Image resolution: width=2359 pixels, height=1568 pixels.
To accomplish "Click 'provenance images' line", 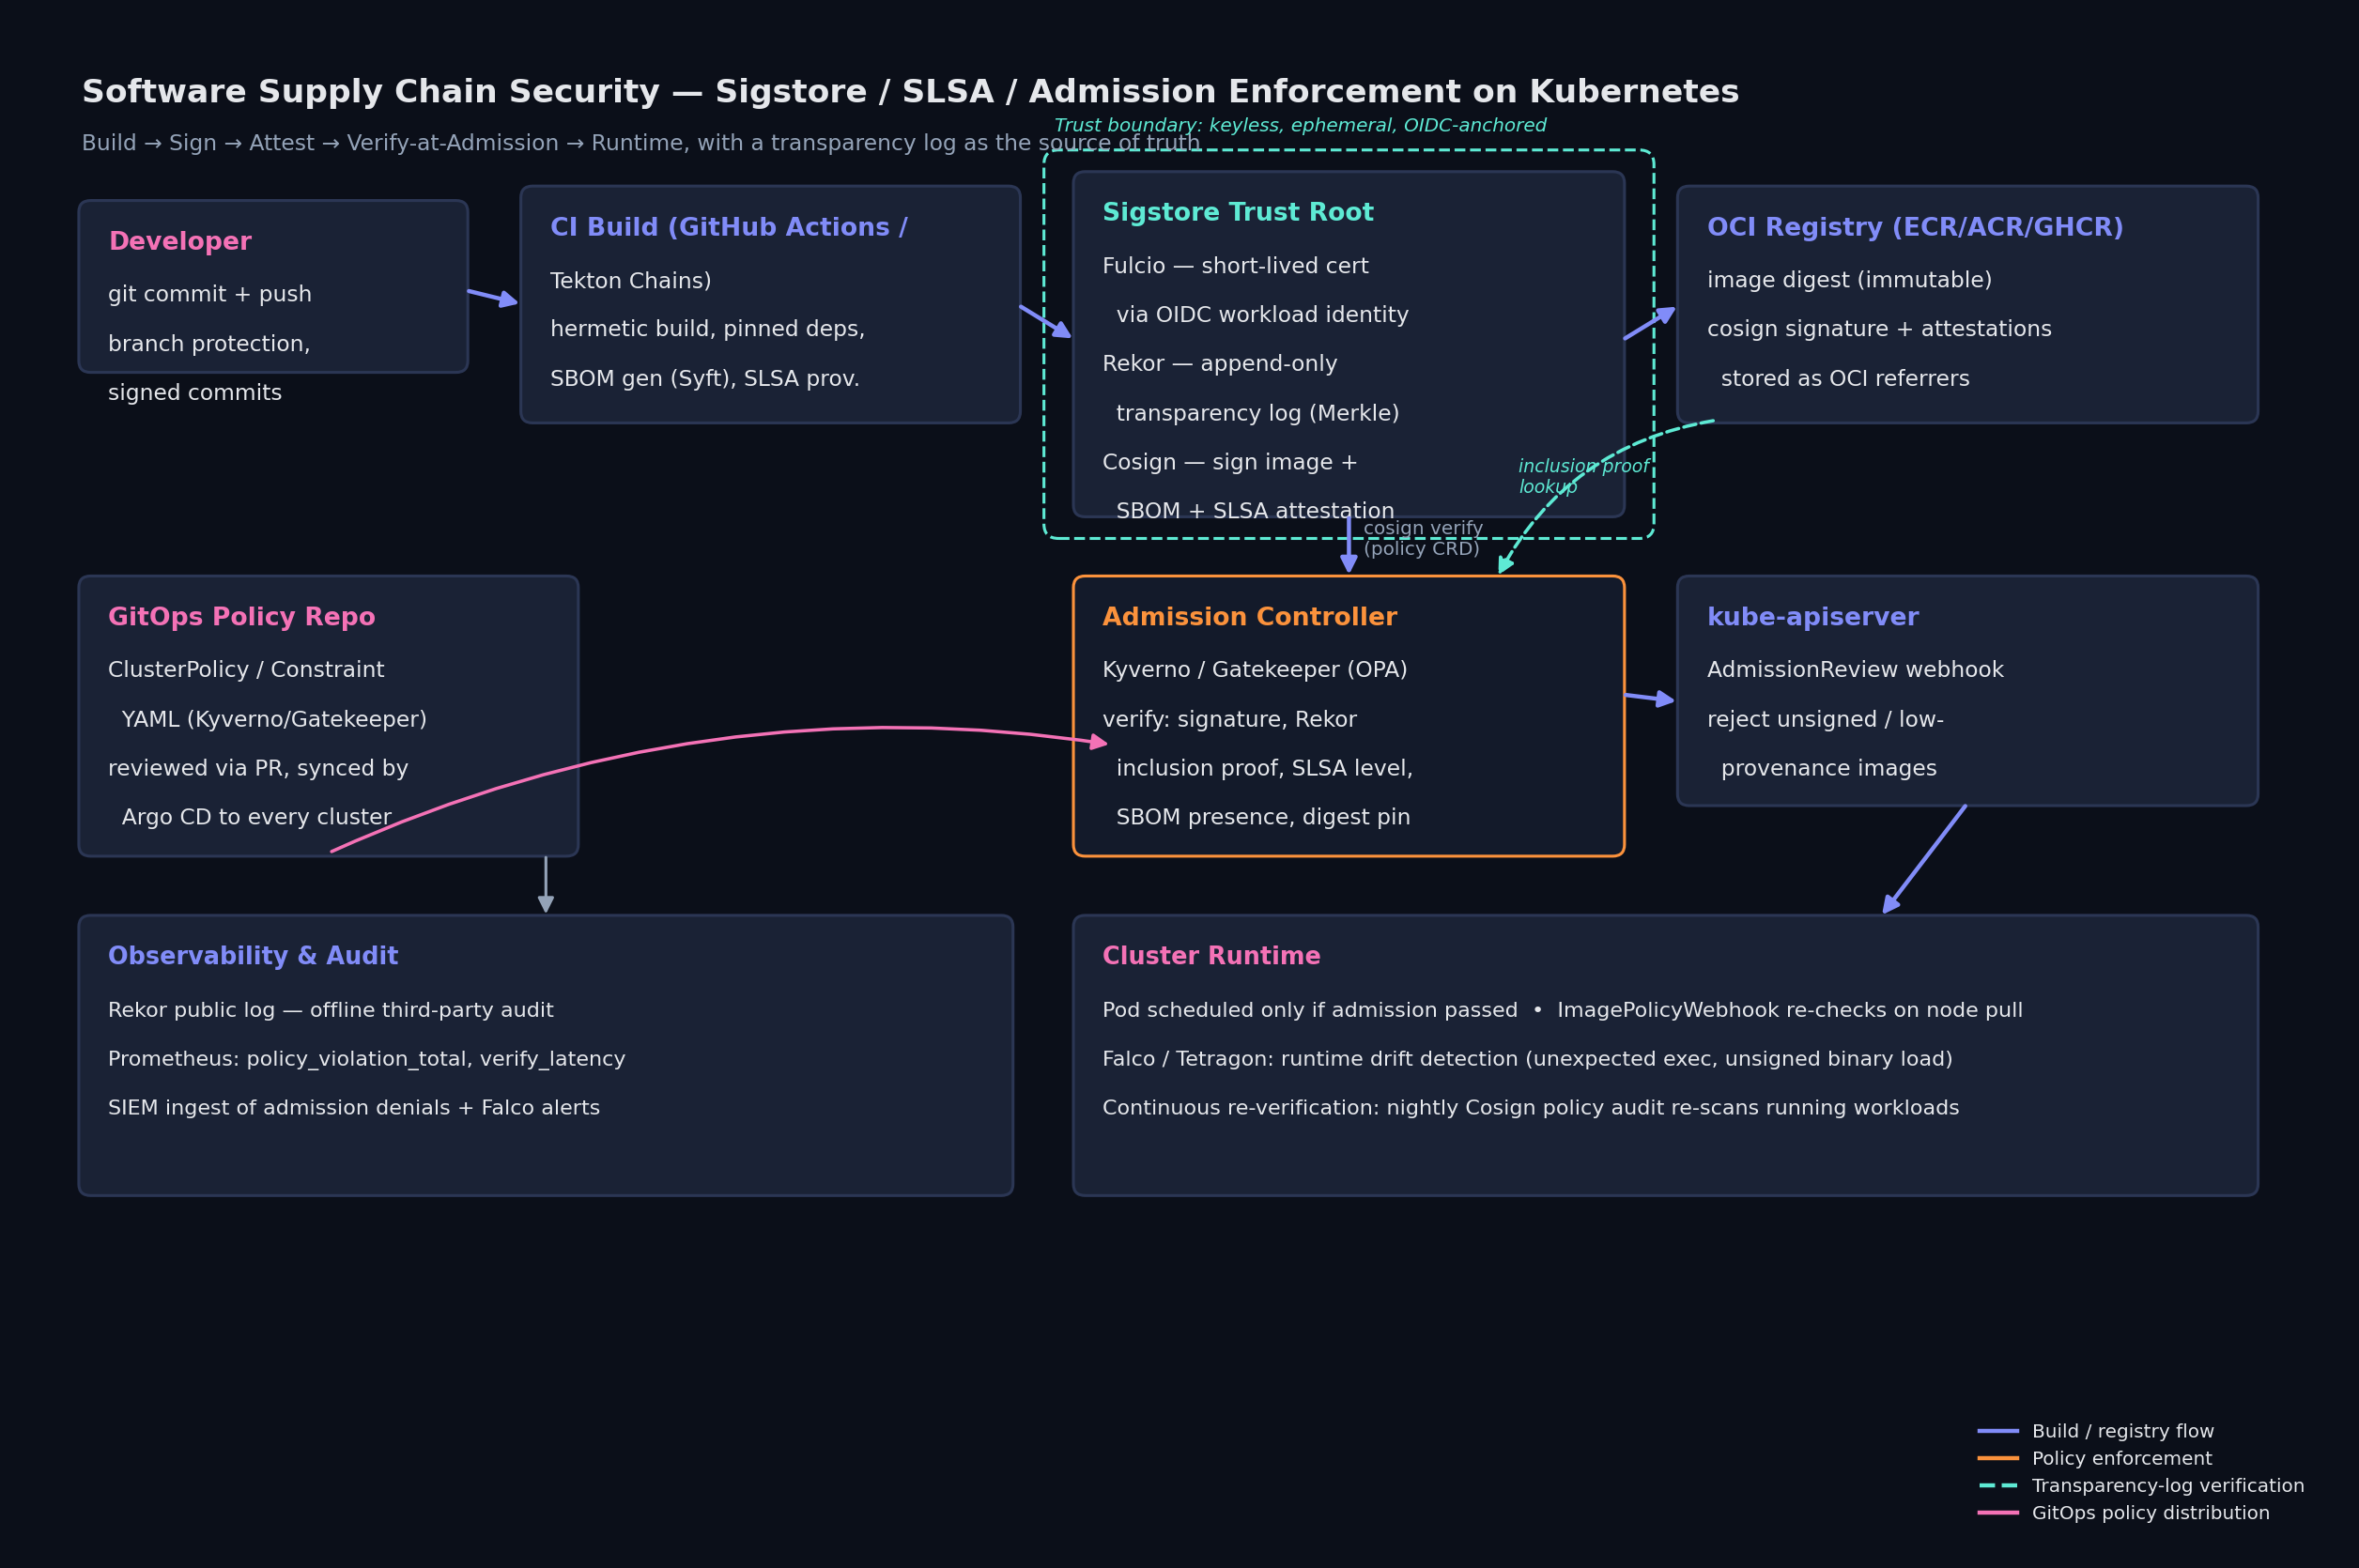I will (1829, 769).
